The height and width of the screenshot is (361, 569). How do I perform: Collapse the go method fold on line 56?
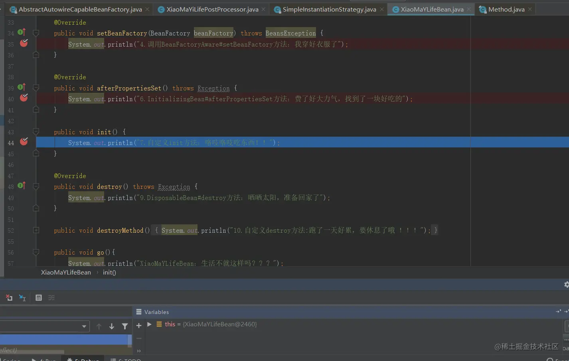(36, 252)
